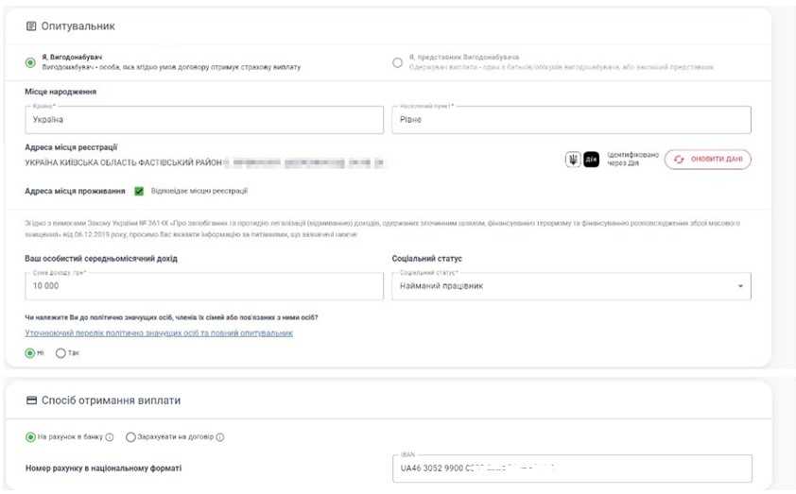This screenshot has width=796, height=494.
Task: Select the Зарахувати на договір payout option
Action: 130,437
